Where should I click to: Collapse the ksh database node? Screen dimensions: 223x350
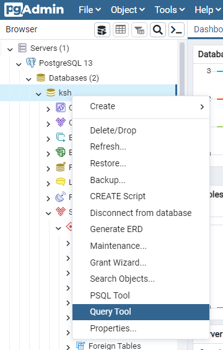[38, 94]
